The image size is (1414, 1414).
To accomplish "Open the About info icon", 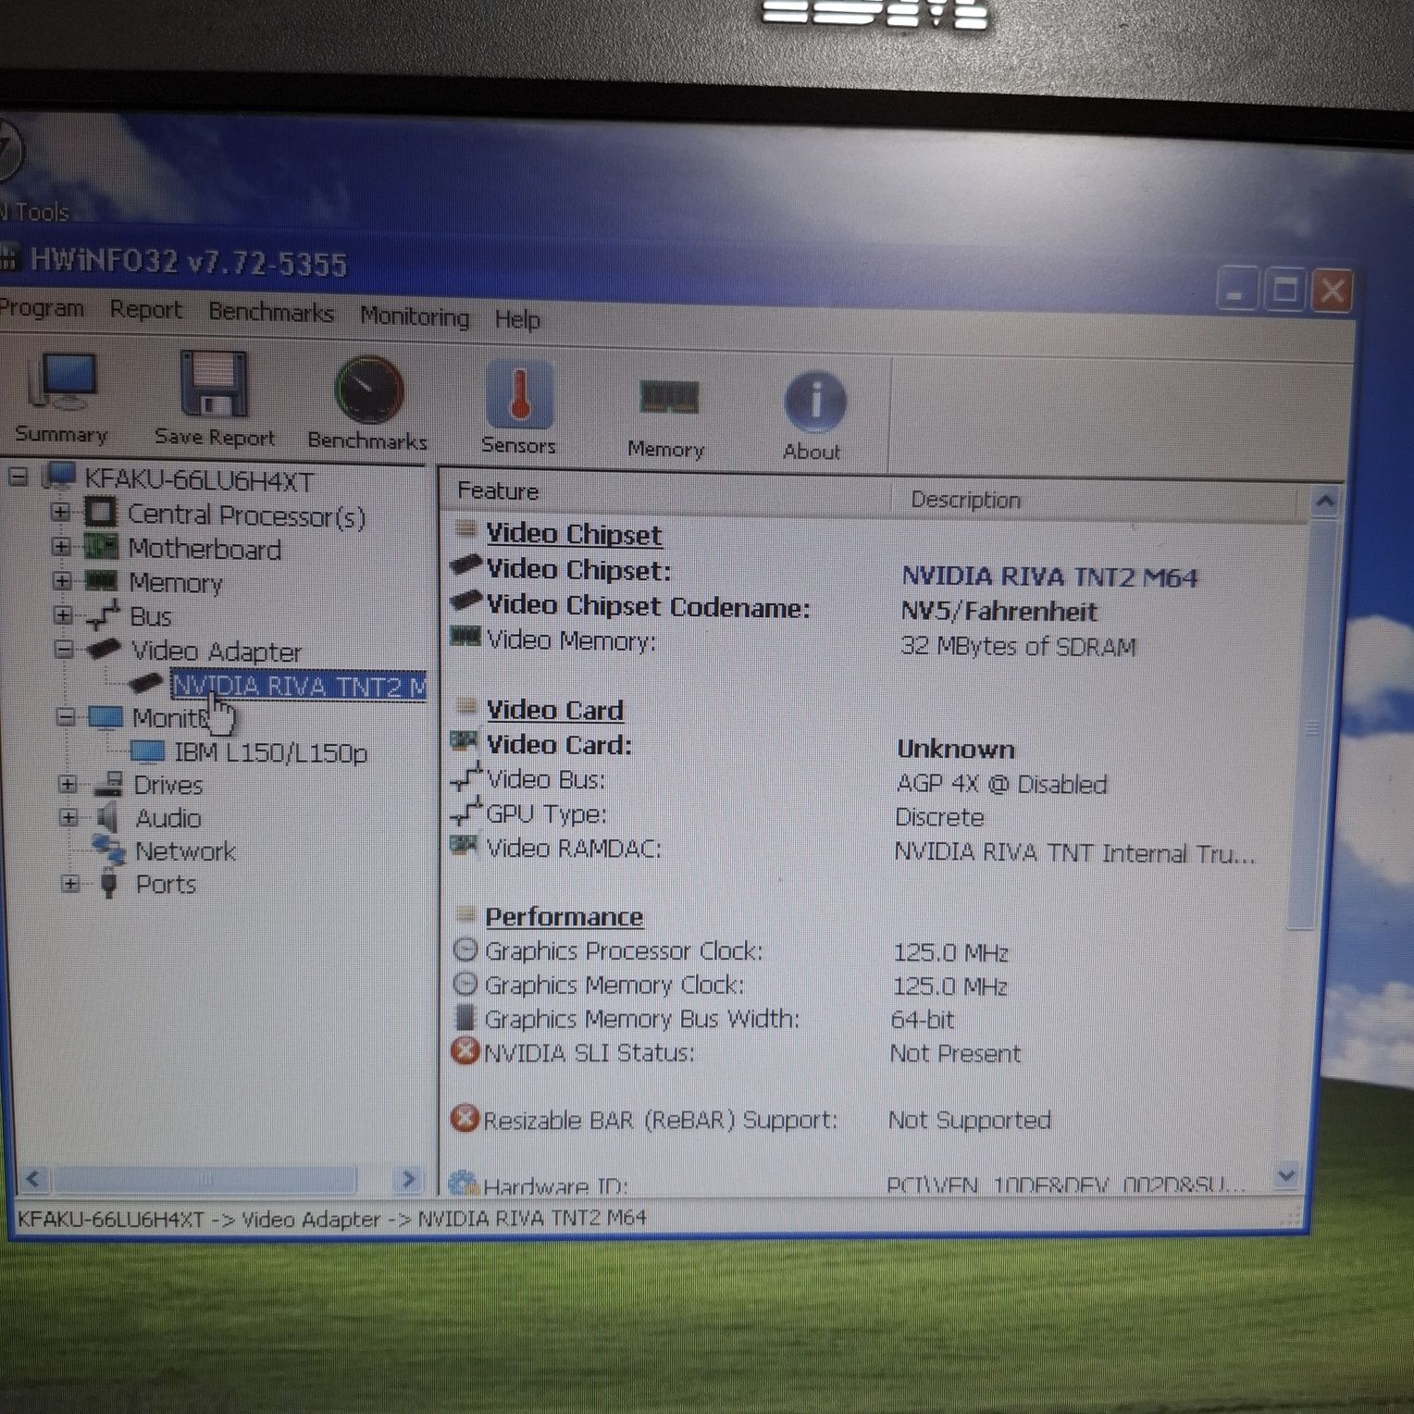I will [x=814, y=403].
